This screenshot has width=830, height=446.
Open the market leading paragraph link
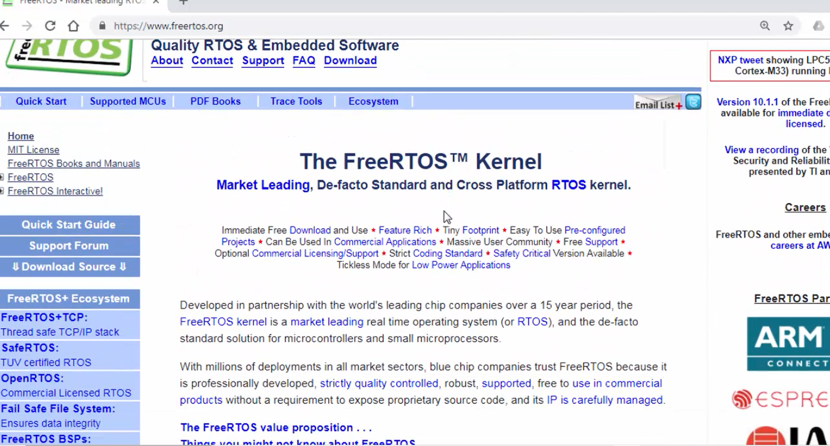pyautogui.click(x=327, y=322)
